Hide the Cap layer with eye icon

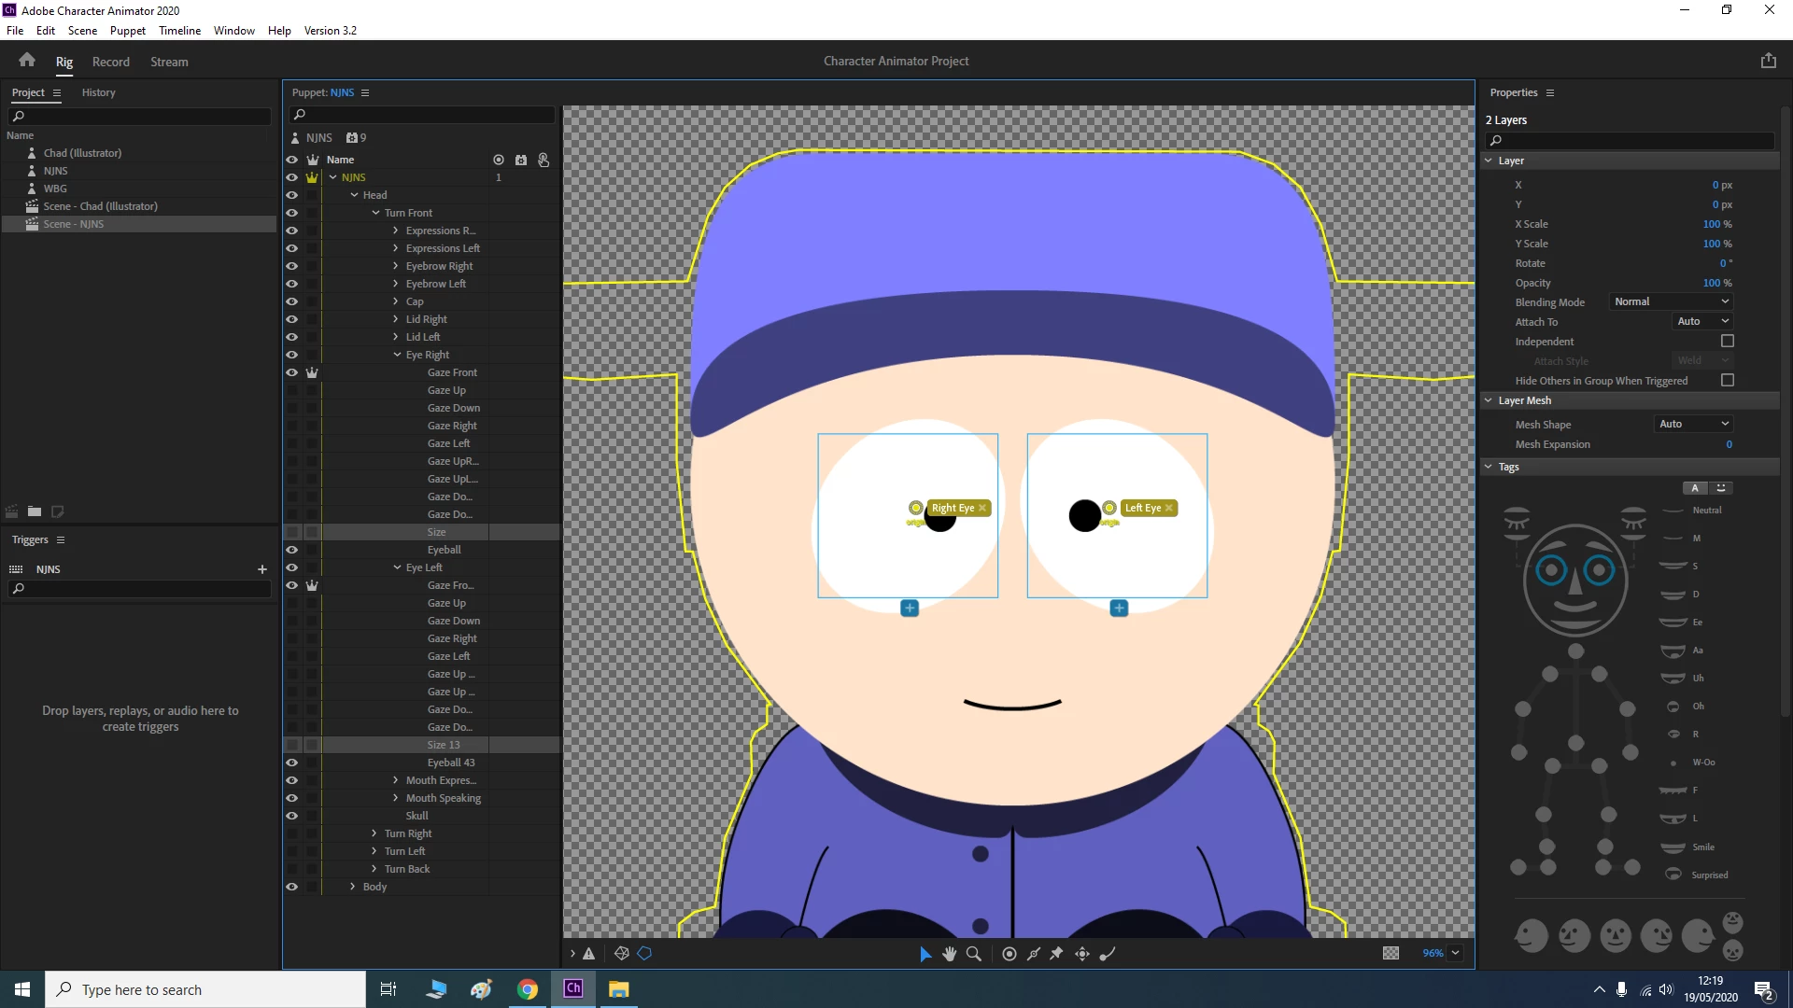click(x=291, y=301)
